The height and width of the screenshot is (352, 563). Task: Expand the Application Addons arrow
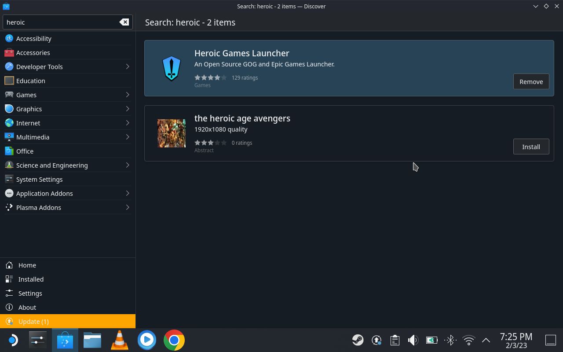click(x=128, y=193)
